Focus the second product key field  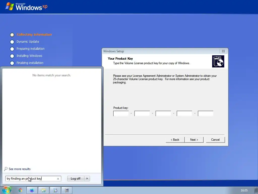pos(142,113)
